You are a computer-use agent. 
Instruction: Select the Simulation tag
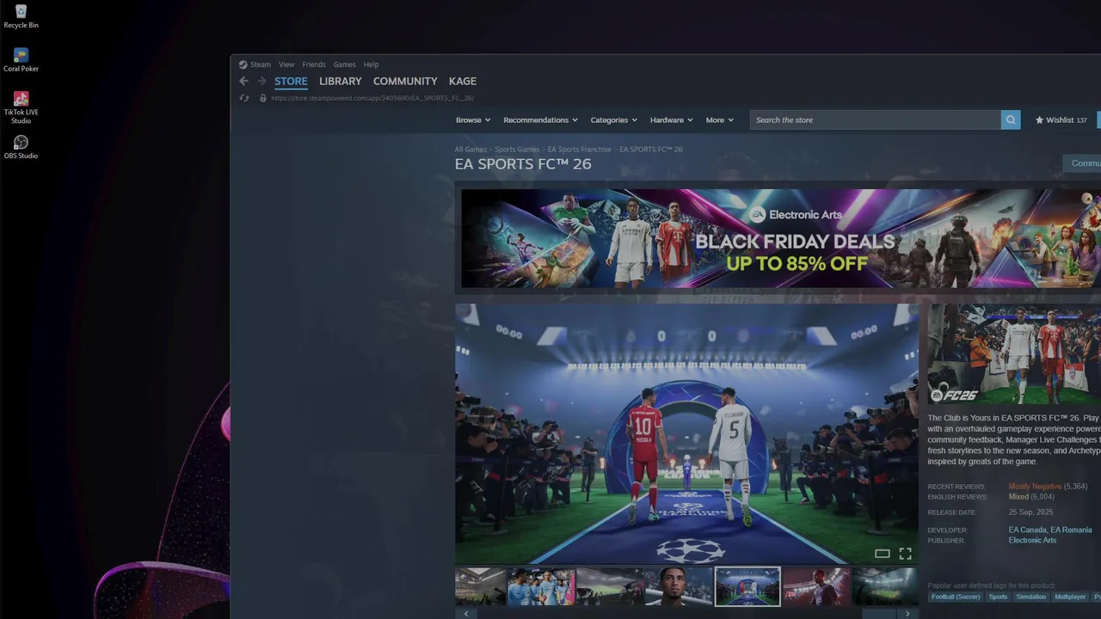(x=1030, y=597)
